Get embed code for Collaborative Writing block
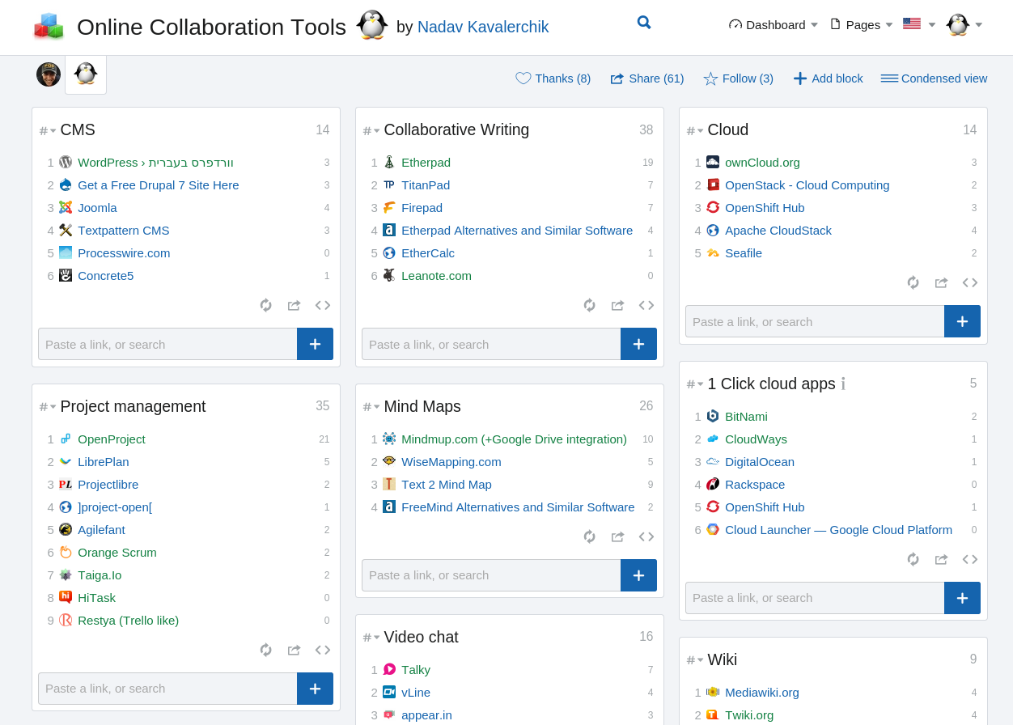1013x725 pixels. 646,305
